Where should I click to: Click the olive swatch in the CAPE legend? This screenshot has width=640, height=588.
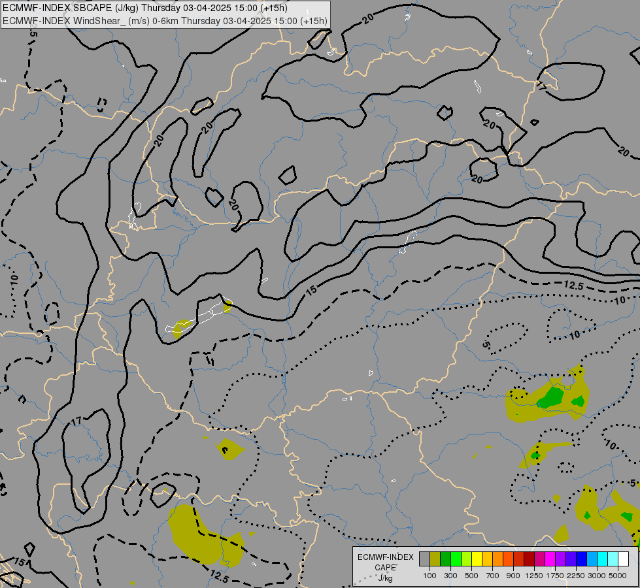point(435,559)
